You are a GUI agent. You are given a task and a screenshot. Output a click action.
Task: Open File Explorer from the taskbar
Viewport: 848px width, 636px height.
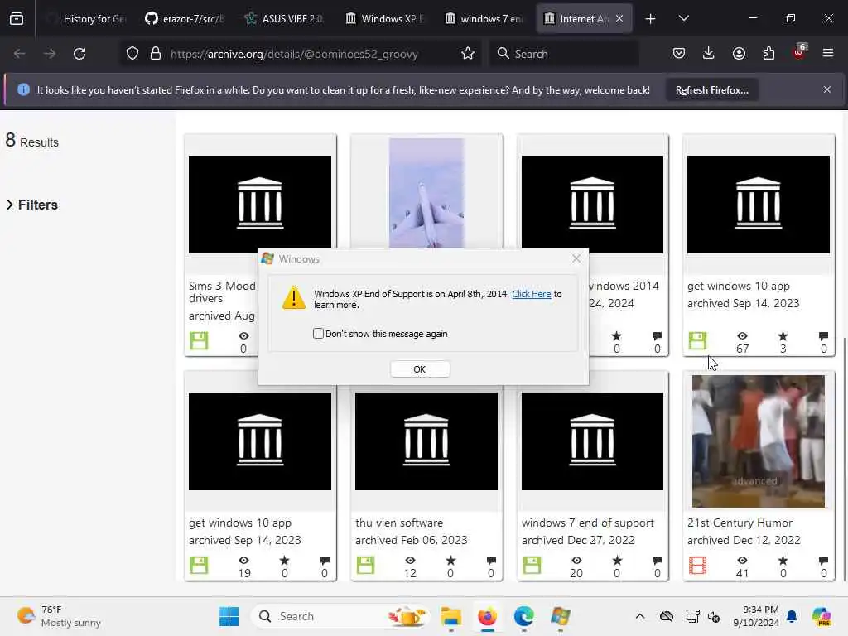[x=450, y=616]
